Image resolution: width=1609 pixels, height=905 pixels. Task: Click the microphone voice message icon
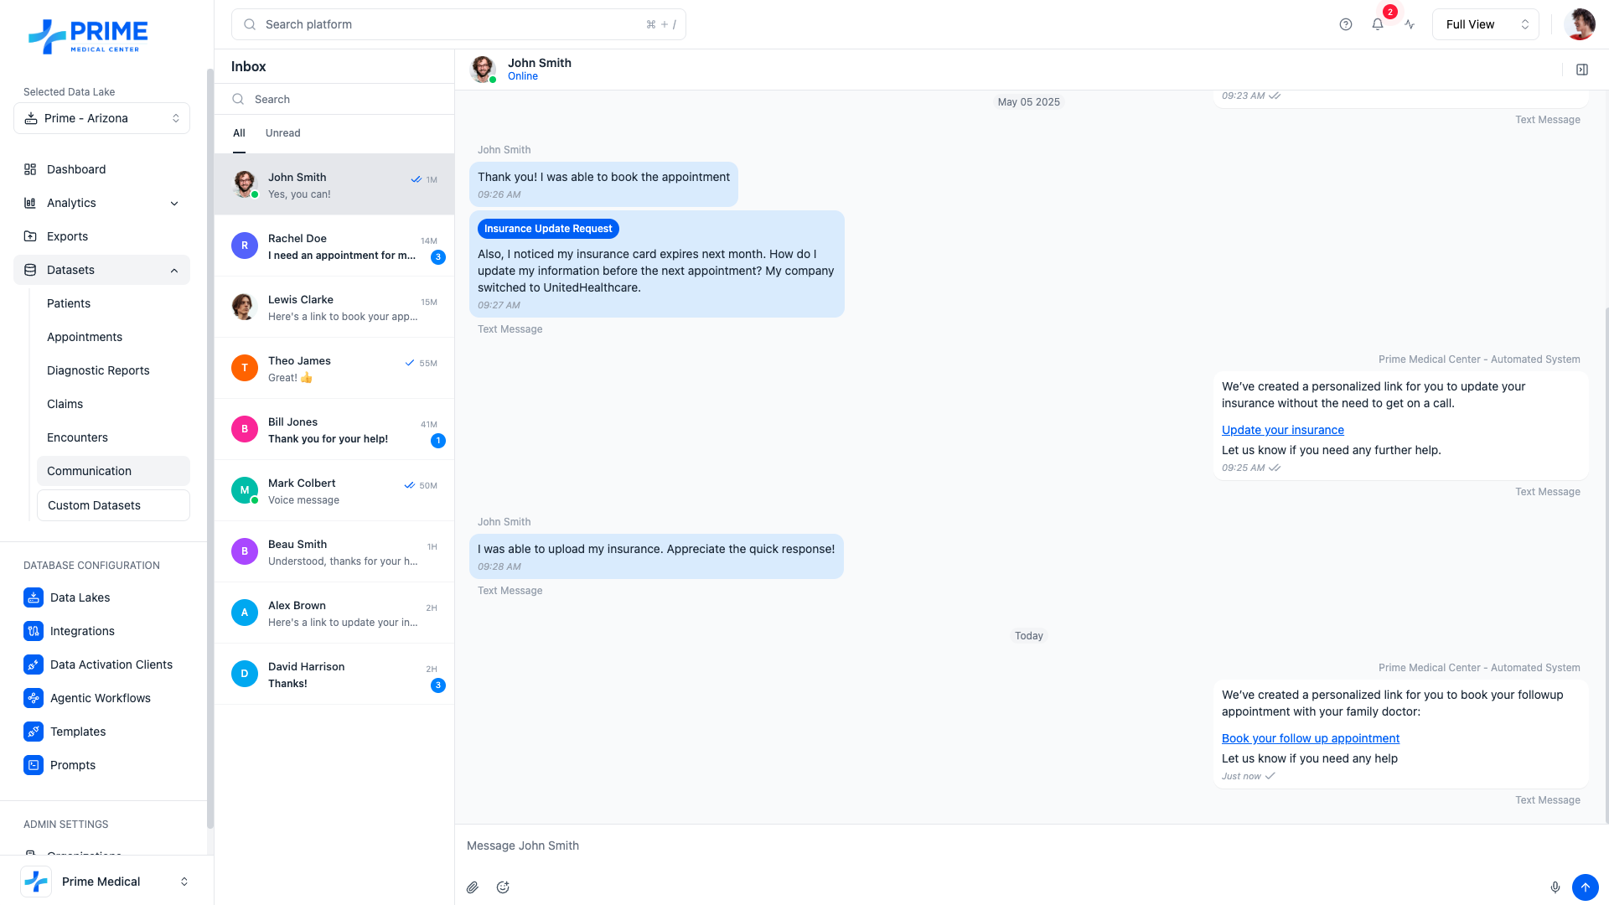coord(1555,887)
